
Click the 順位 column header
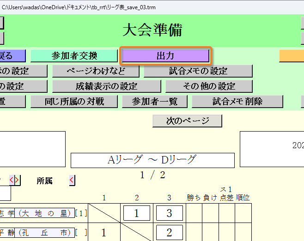243,198
